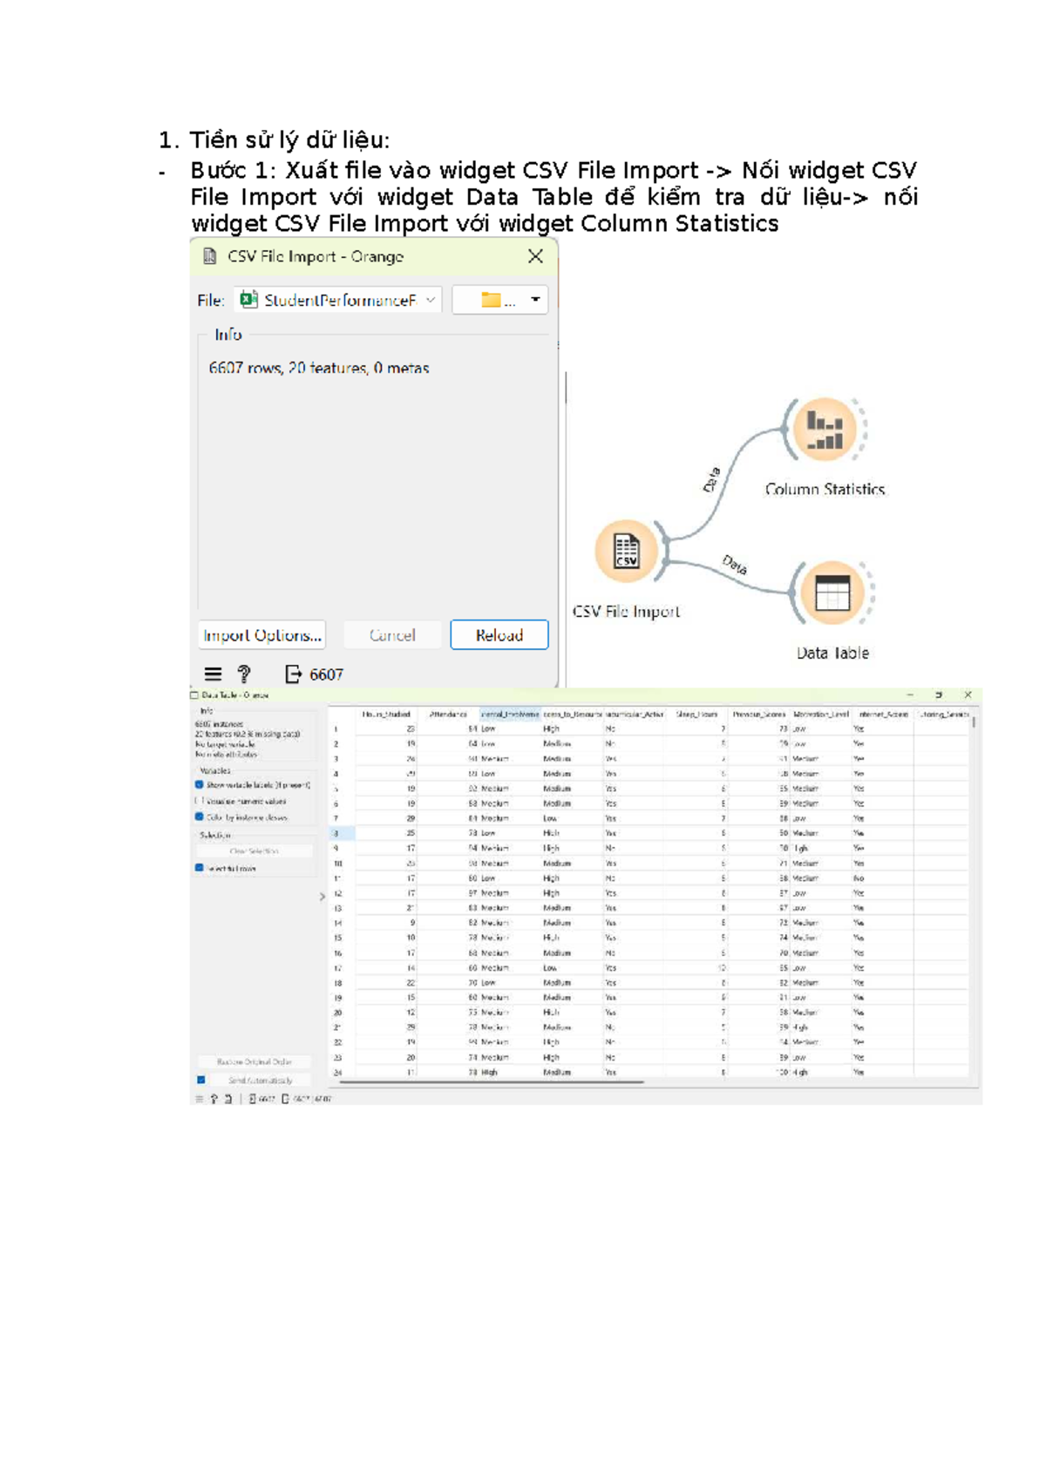Click the Import Options button
1046x1478 pixels.
click(262, 635)
